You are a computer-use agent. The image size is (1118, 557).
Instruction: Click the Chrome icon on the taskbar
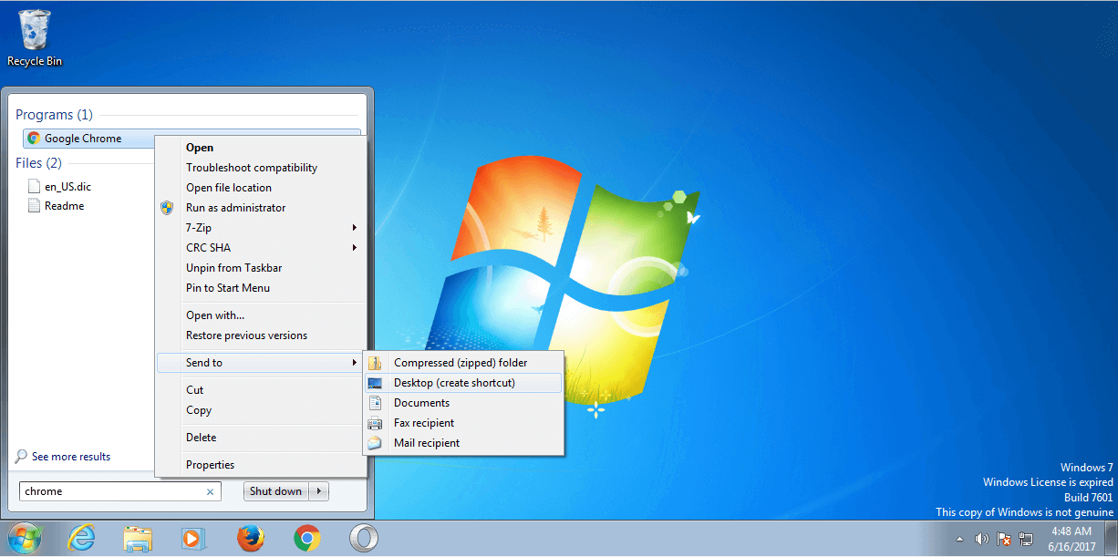307,539
